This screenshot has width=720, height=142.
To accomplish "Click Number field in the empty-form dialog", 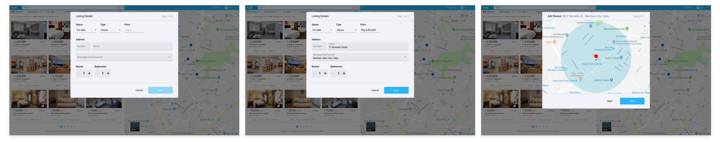I will pyautogui.click(x=83, y=46).
